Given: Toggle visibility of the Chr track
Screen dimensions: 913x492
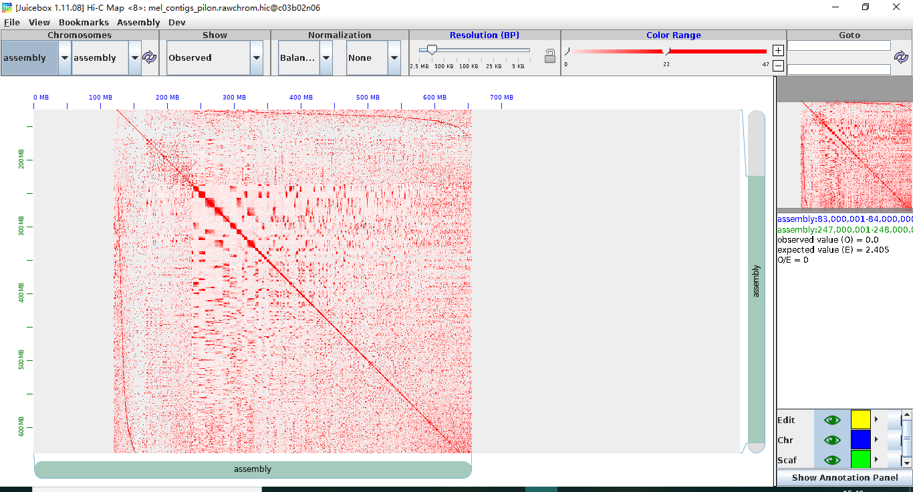Looking at the screenshot, I should tap(831, 440).
